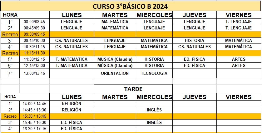Click the morning LUNES column header

pos(72,15)
